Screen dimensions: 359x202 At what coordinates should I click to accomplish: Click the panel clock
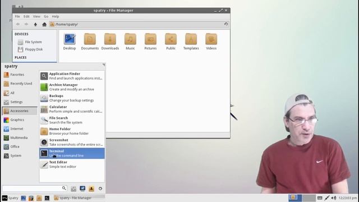pos(348,198)
